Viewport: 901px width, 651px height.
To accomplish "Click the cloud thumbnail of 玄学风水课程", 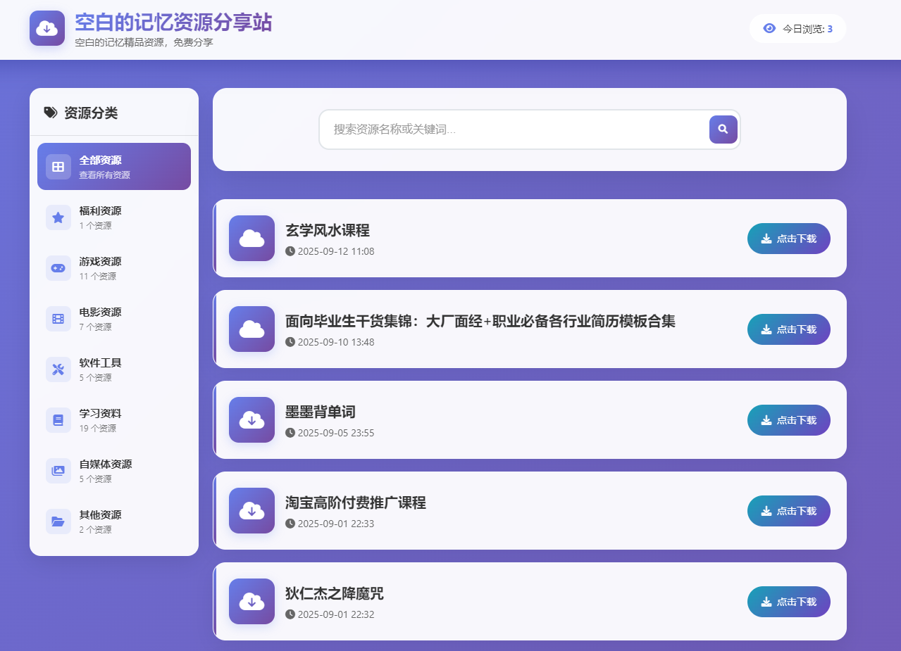I will pyautogui.click(x=251, y=238).
